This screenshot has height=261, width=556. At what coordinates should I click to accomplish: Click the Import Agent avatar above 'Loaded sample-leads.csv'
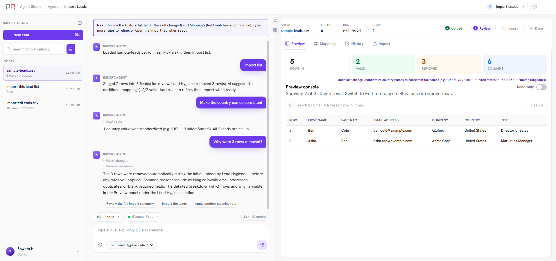[x=96, y=47]
